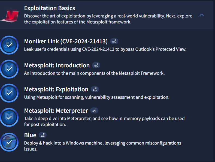
Task: Click the Moniker Link completed room badge
Action: [x=9, y=45]
